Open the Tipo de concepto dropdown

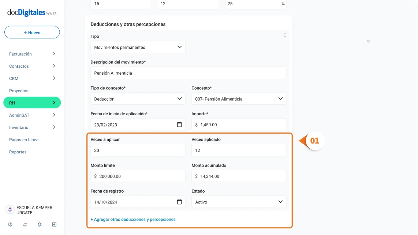138,99
